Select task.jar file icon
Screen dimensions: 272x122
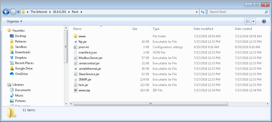[75, 85]
